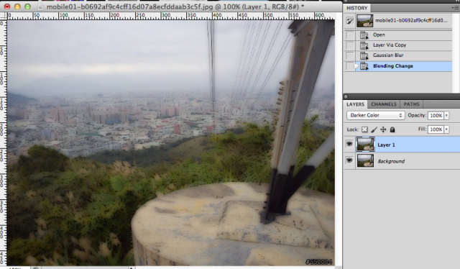
Task: Toggle lock image pixels brush icon
Action: point(374,129)
